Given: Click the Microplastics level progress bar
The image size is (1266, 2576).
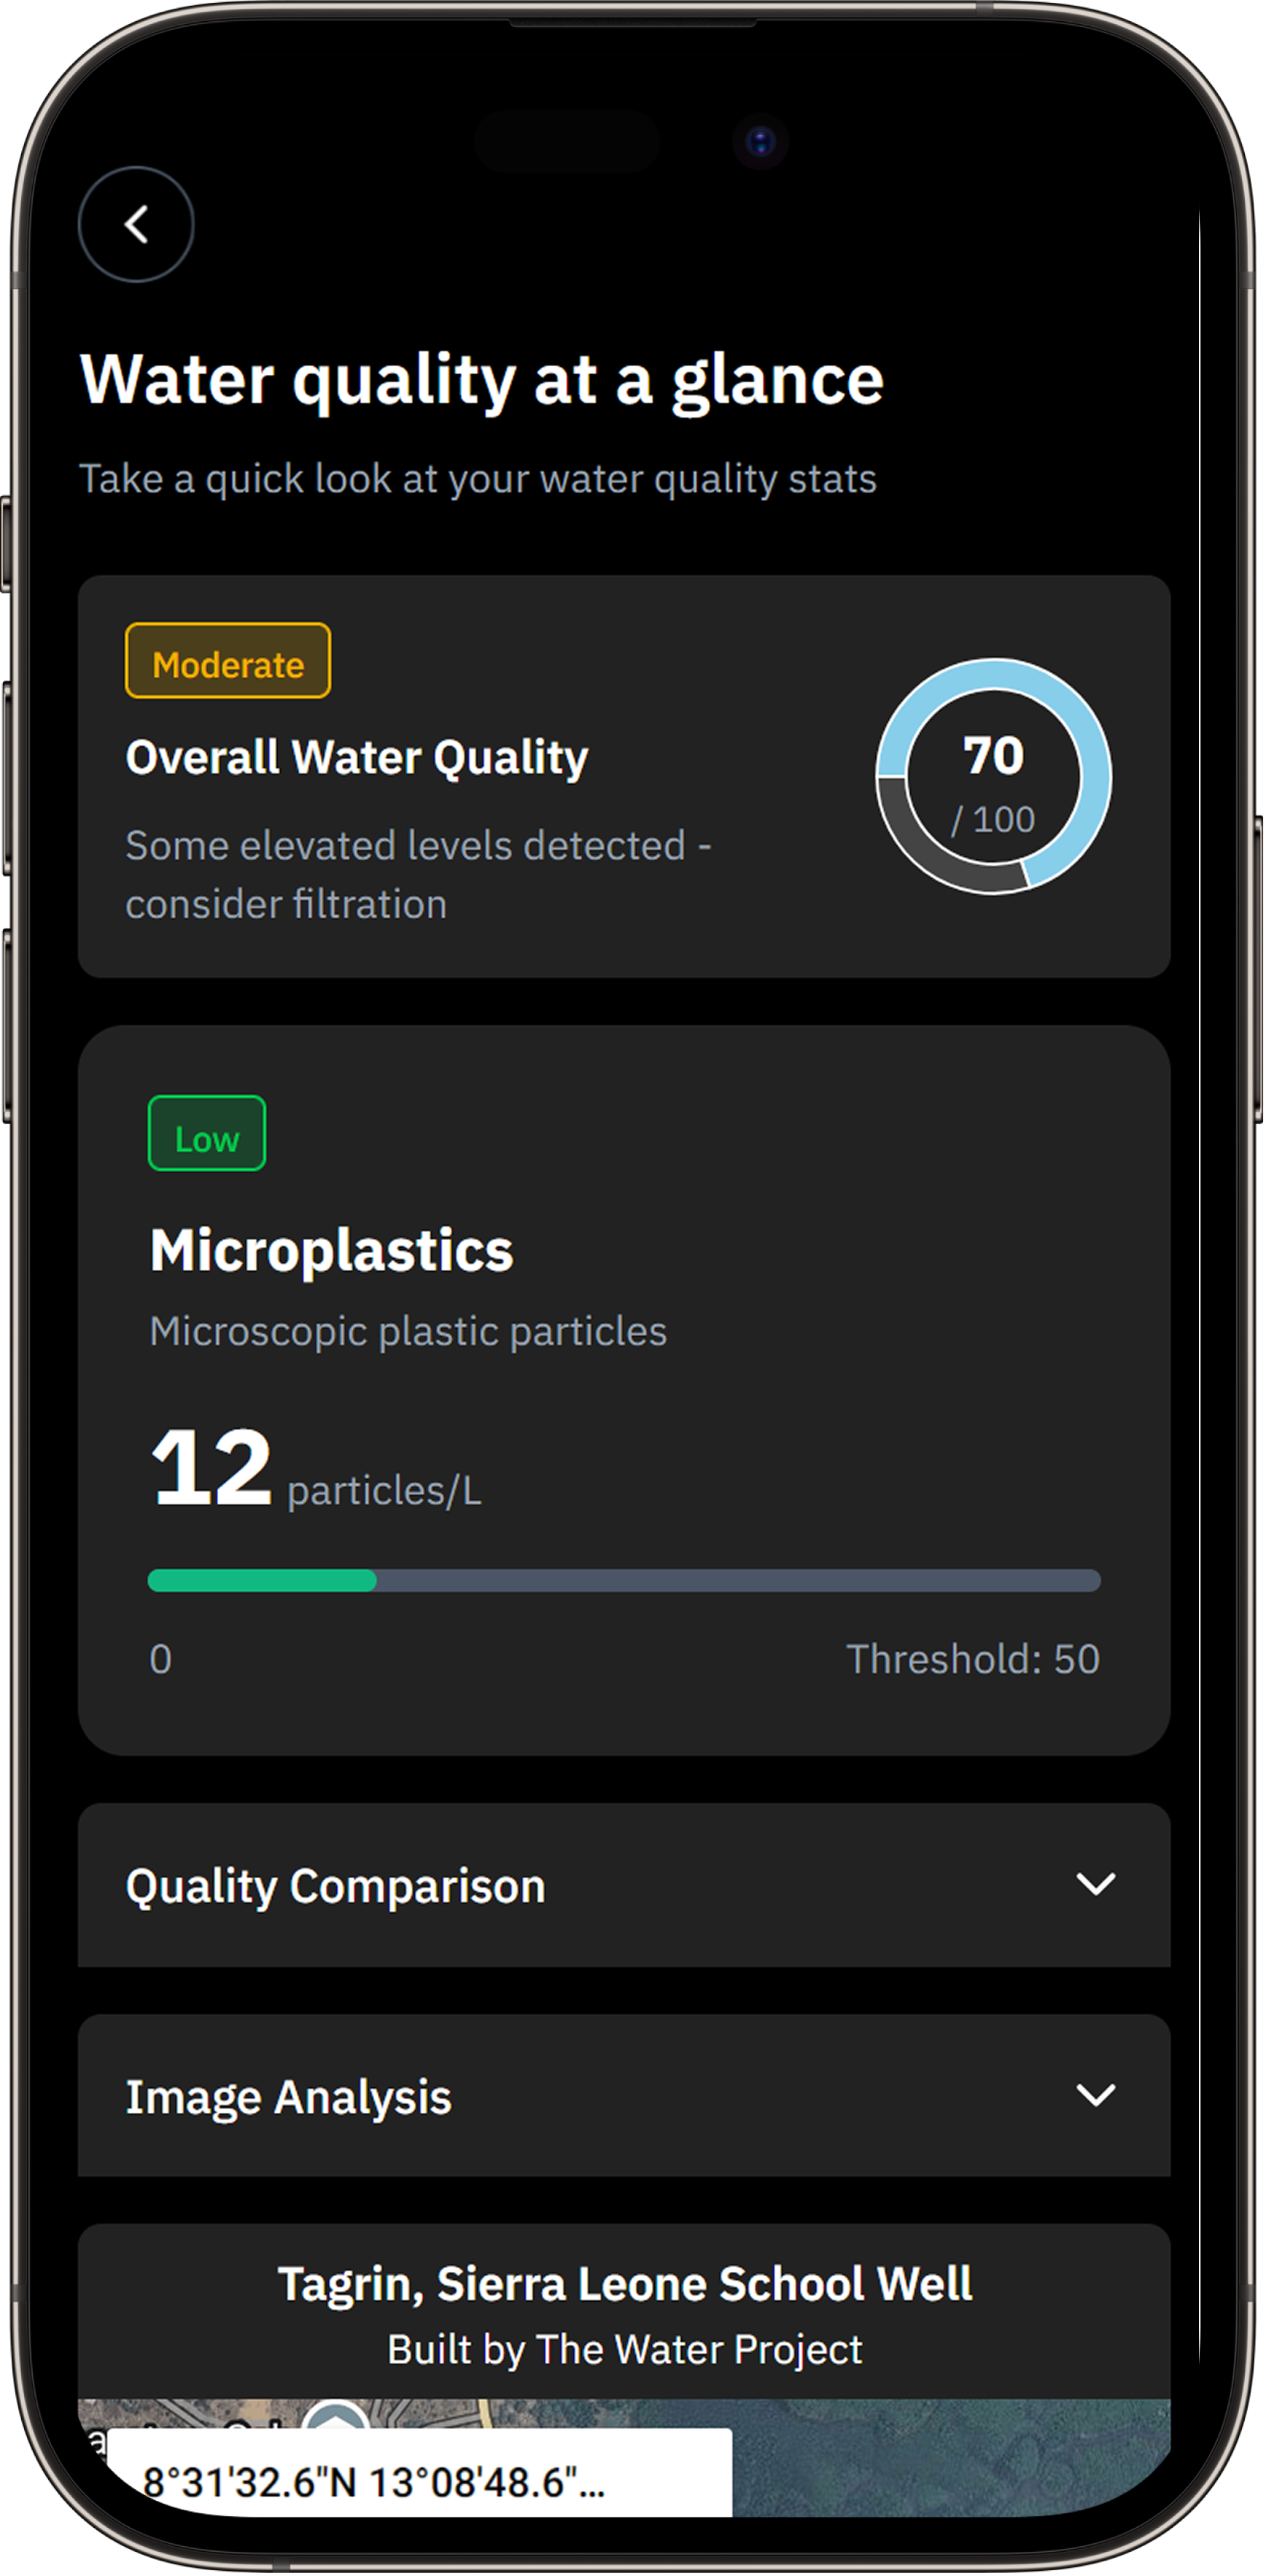Looking at the screenshot, I should tap(624, 1581).
